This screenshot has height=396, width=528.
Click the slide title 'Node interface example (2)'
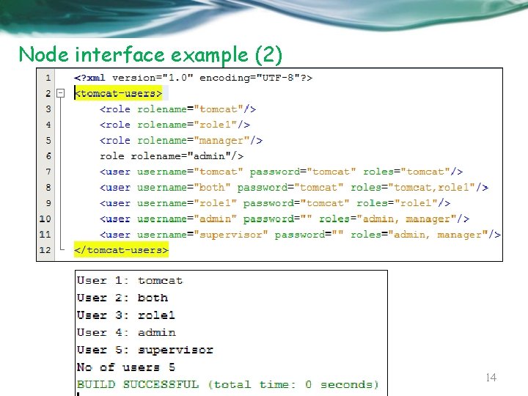[x=150, y=55]
